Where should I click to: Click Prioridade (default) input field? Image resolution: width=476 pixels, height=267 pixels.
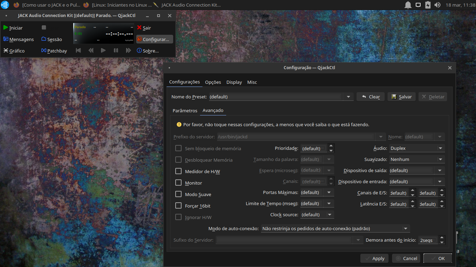[314, 148]
